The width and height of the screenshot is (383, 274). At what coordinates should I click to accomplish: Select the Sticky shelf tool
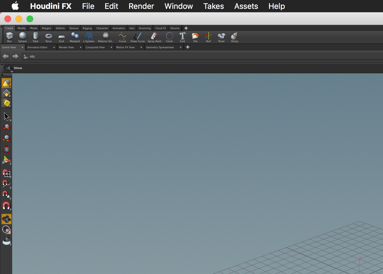pos(234,37)
